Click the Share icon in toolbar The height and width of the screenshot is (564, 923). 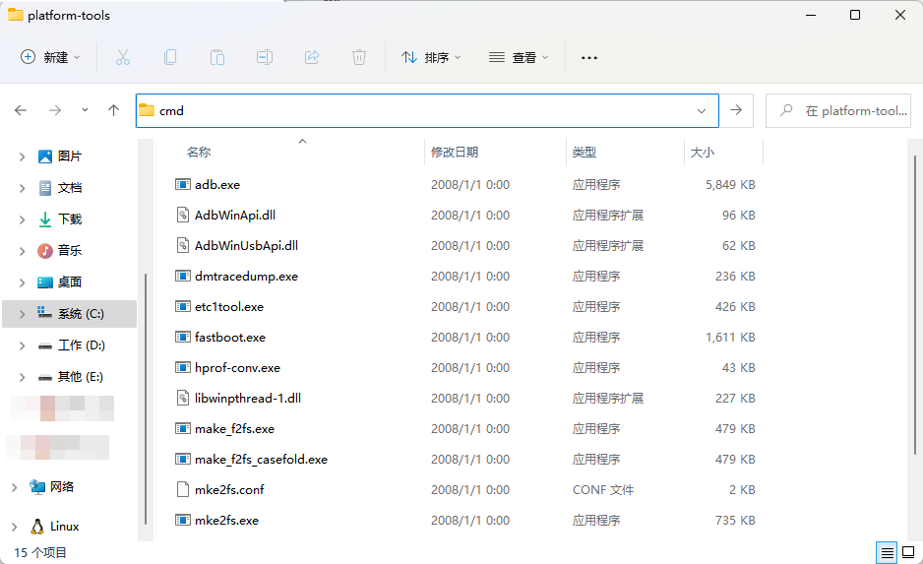click(312, 57)
